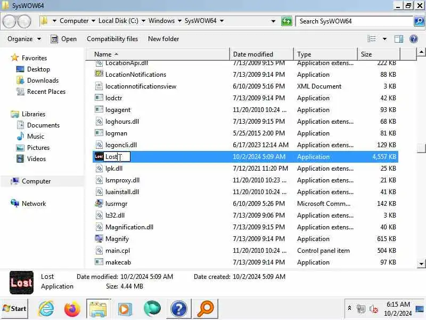Click the search magnifier button
The height and width of the screenshot is (320, 426).
(x=419, y=21)
